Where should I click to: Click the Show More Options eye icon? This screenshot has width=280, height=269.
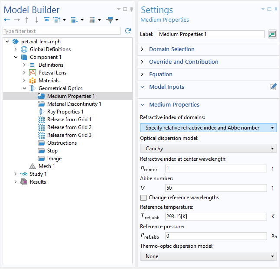47,19
